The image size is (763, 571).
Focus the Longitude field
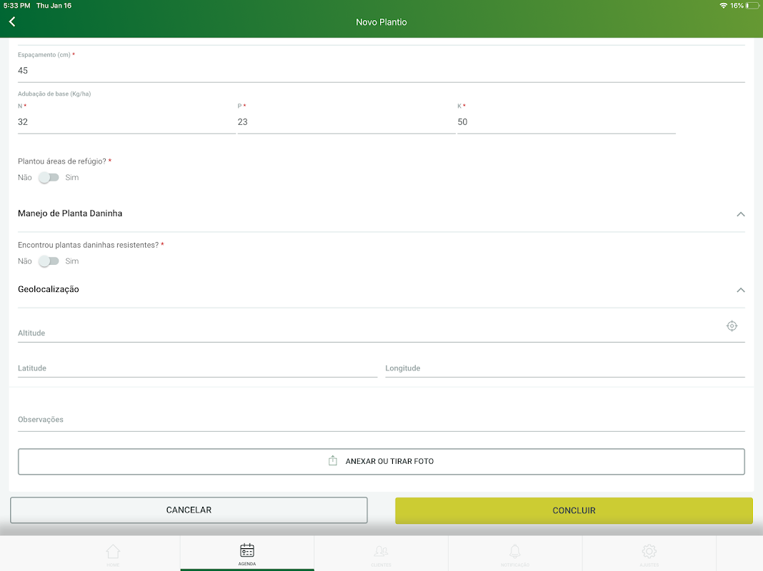click(x=565, y=368)
